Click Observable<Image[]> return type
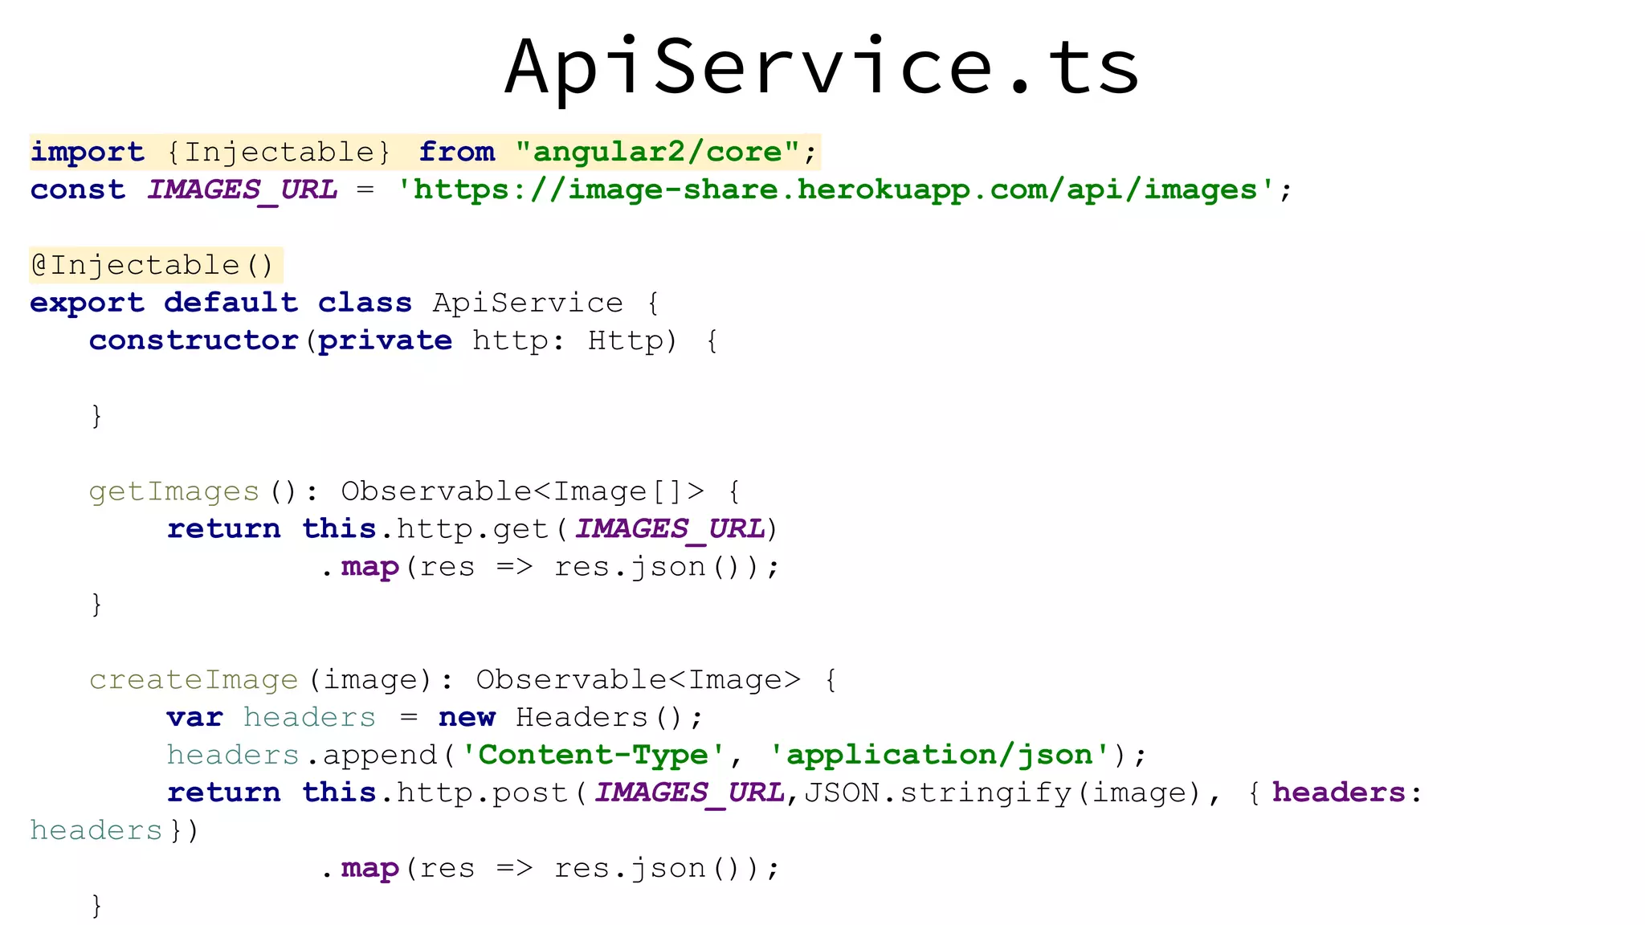1645x925 pixels. [x=522, y=491]
